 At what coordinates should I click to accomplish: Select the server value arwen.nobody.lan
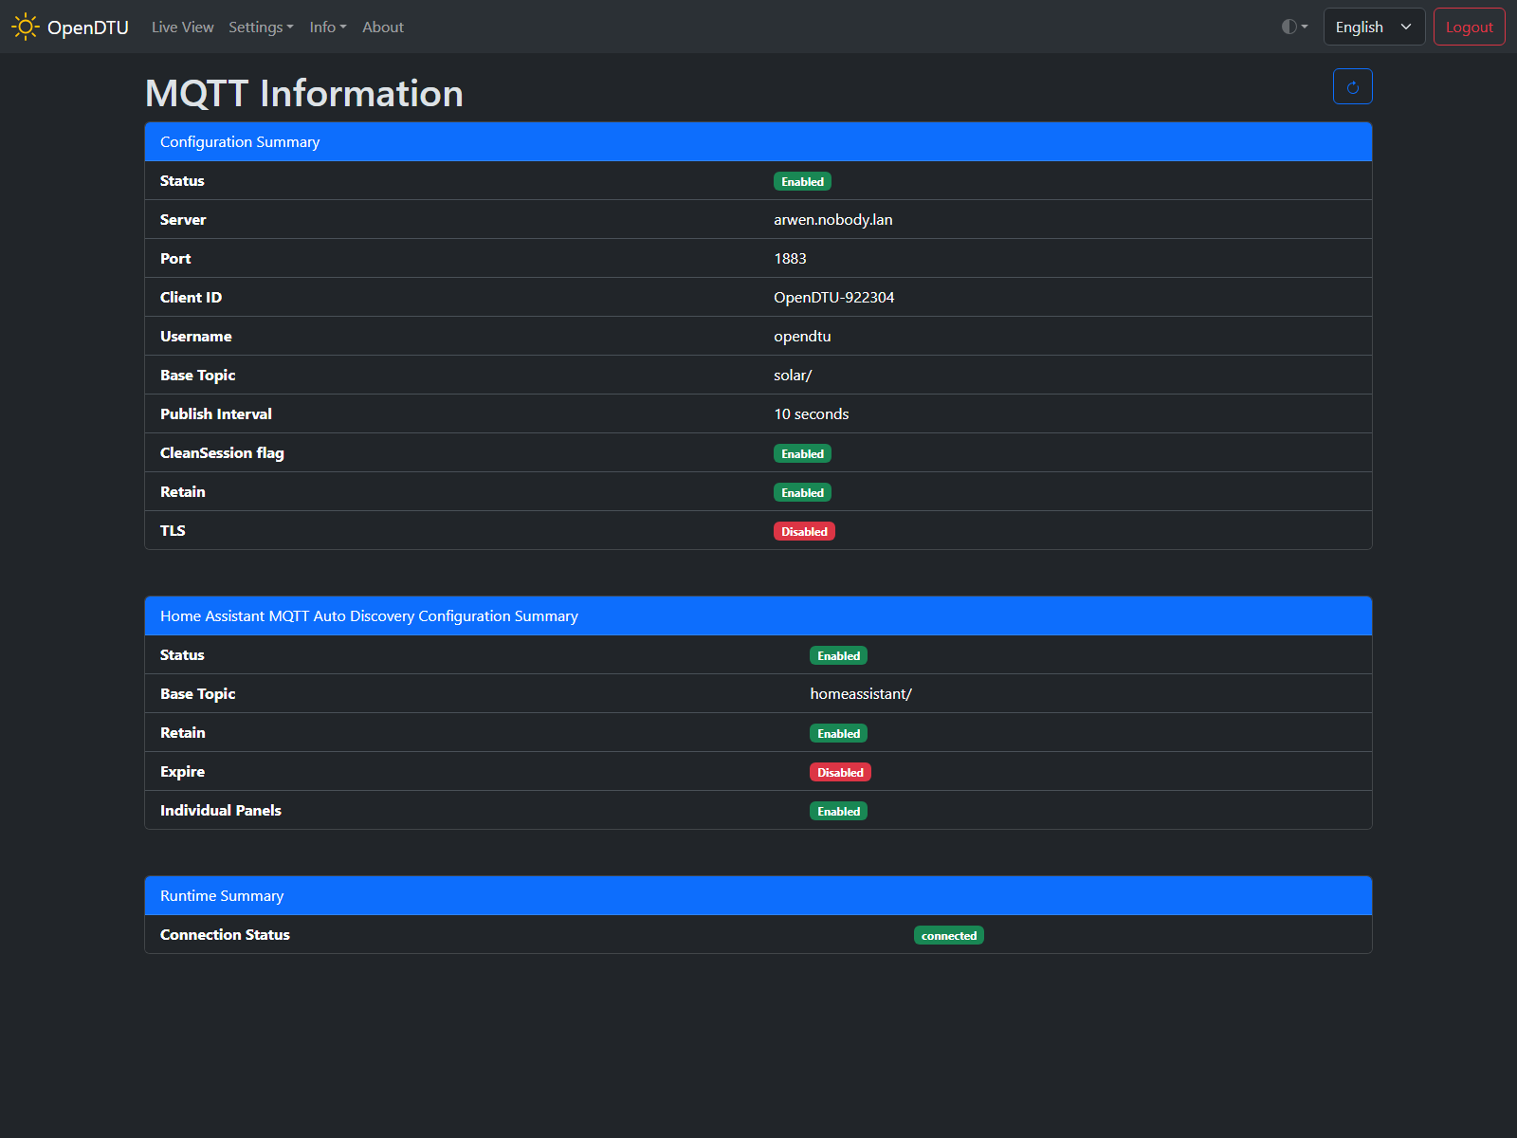click(832, 219)
